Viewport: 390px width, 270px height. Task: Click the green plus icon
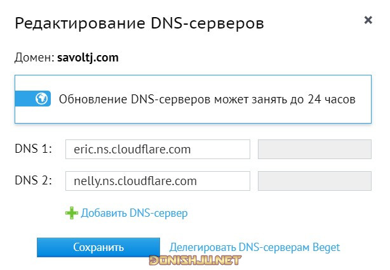pyautogui.click(x=71, y=213)
